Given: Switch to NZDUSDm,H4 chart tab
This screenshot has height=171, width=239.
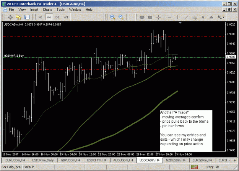Looking at the screenshot, I should tap(176, 160).
